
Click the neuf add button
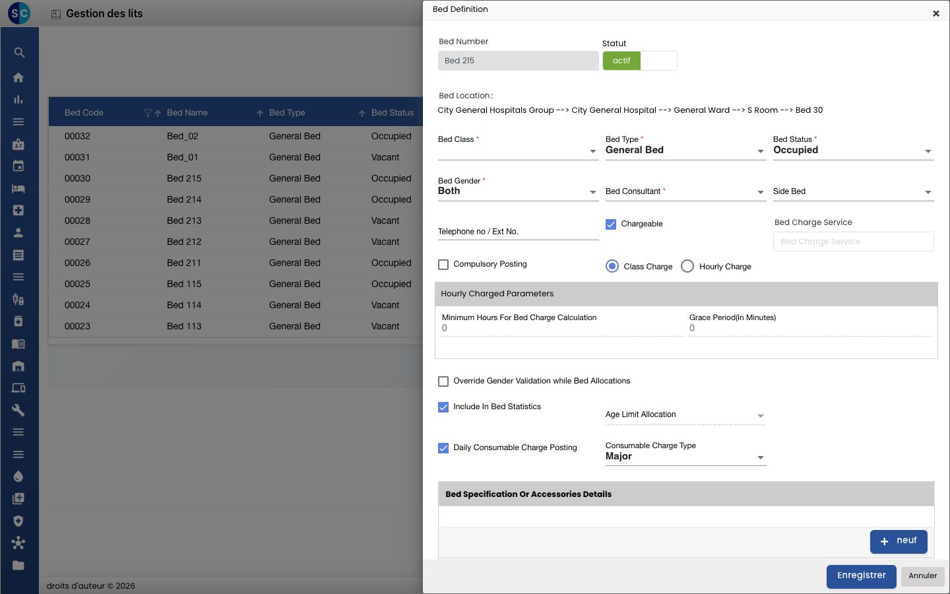click(899, 541)
